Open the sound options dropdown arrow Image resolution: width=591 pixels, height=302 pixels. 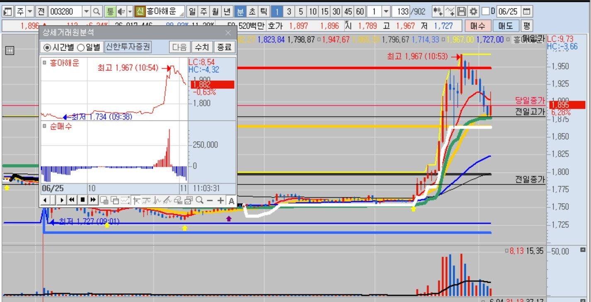[130, 11]
